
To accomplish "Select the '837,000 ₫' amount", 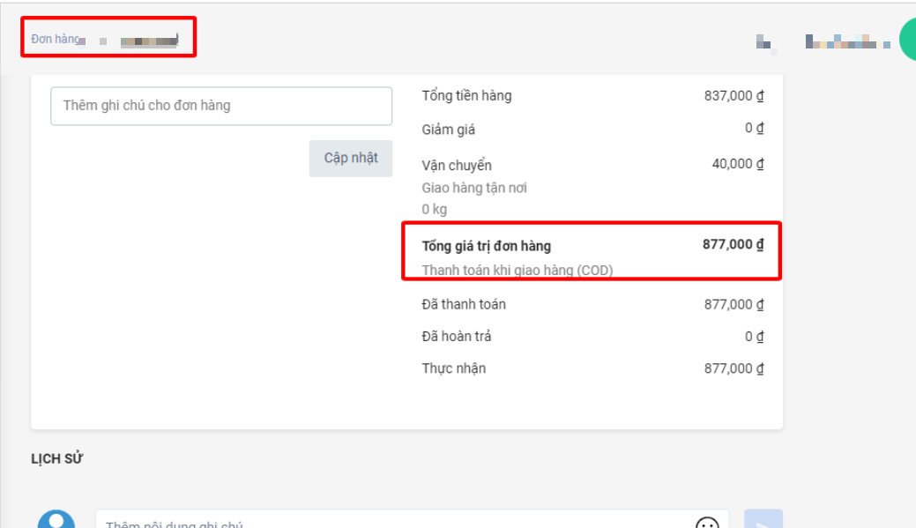I will point(734,96).
